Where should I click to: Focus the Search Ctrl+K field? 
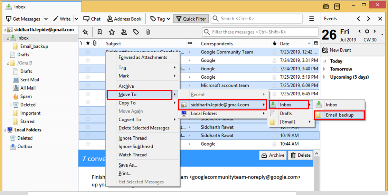pyautogui.click(x=257, y=19)
